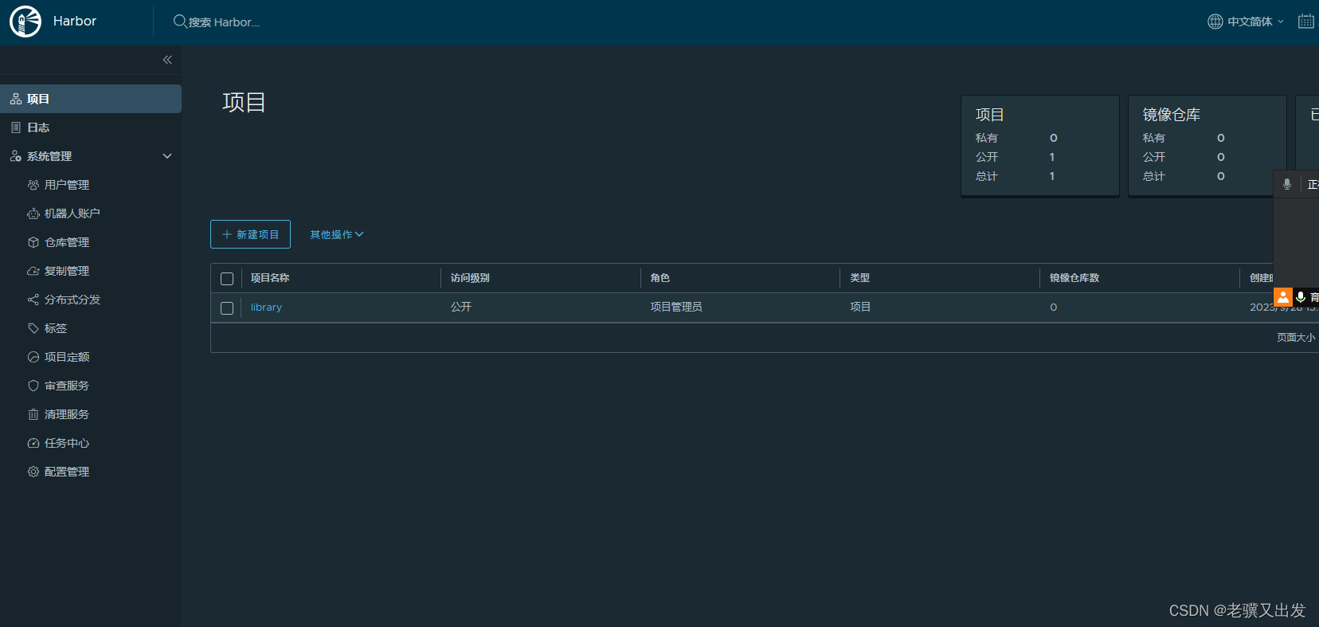Click the 公开 access level cell
The width and height of the screenshot is (1319, 627).
point(461,307)
